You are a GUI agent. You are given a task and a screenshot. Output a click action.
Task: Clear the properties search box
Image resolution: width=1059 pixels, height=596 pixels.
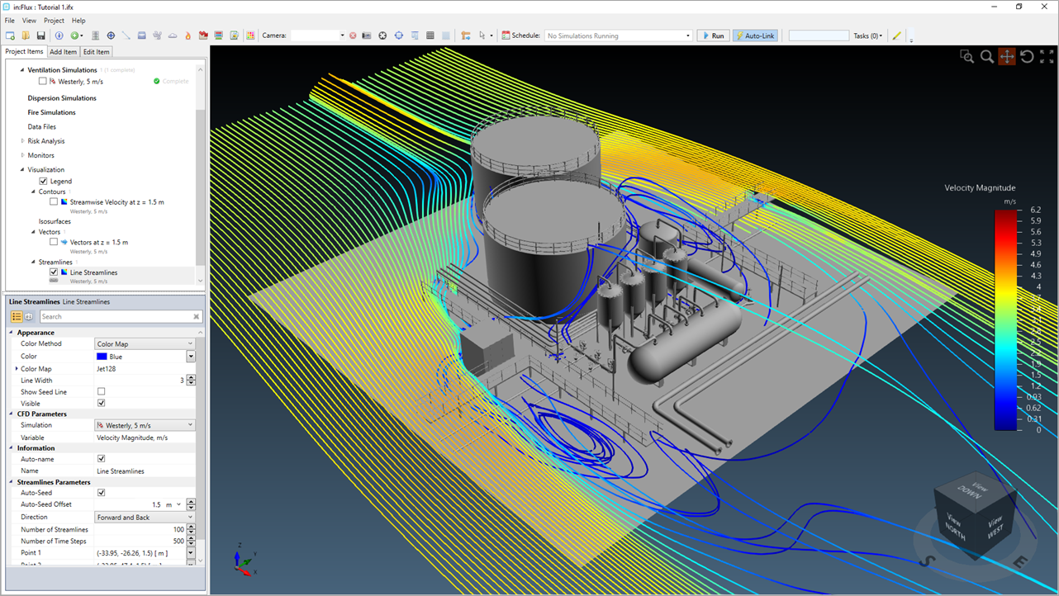pyautogui.click(x=196, y=316)
